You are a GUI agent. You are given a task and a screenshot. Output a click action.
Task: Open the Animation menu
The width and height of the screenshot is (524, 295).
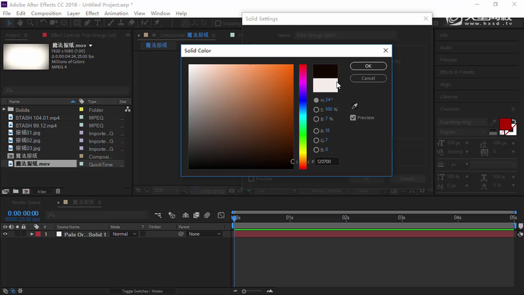(x=116, y=13)
